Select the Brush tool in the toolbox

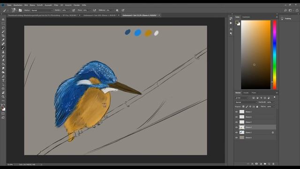3,48
